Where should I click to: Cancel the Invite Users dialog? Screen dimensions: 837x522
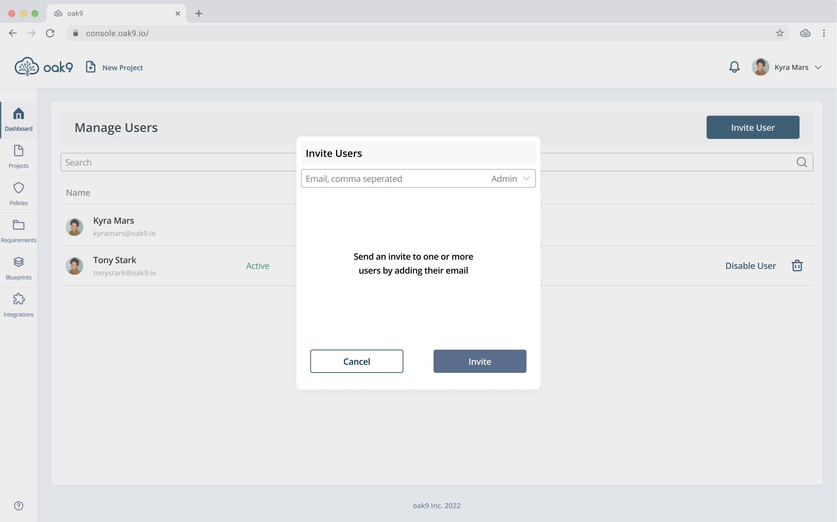(x=357, y=361)
